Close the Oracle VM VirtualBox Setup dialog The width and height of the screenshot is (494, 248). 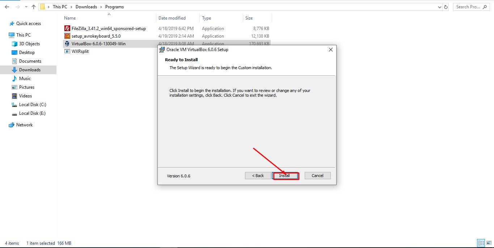pyautogui.click(x=330, y=50)
